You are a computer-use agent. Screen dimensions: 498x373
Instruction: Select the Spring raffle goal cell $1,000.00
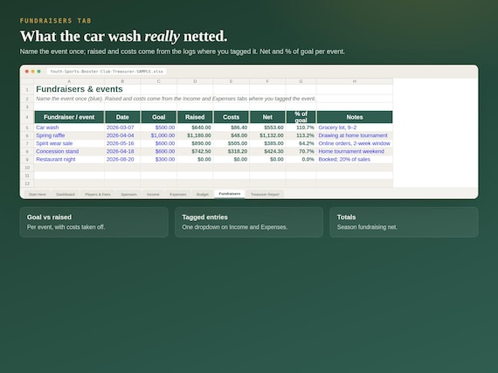158,135
